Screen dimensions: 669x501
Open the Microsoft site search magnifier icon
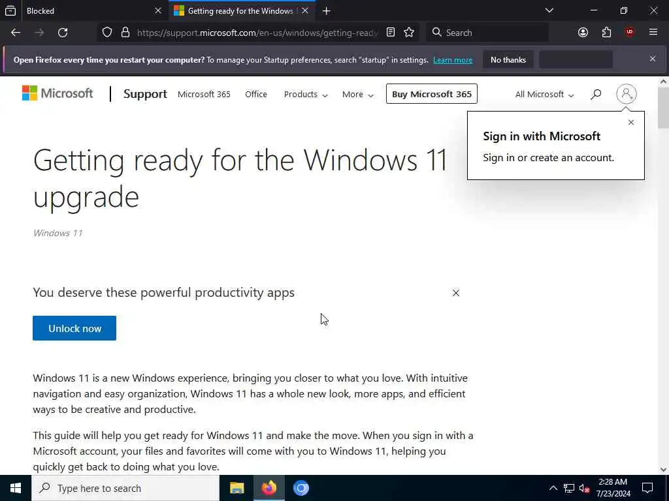[x=596, y=94]
